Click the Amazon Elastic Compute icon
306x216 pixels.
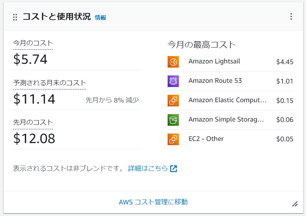tap(173, 100)
